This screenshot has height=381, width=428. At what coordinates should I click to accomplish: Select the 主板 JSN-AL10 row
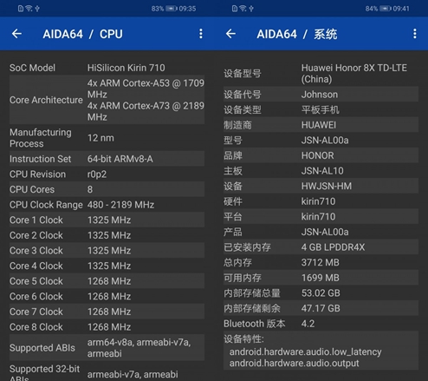[x=321, y=171]
